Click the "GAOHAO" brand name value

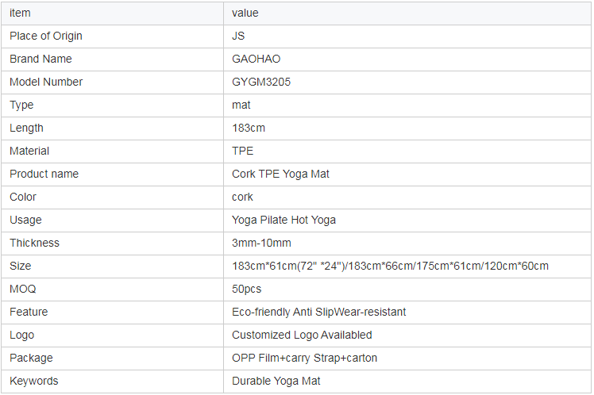(x=256, y=59)
